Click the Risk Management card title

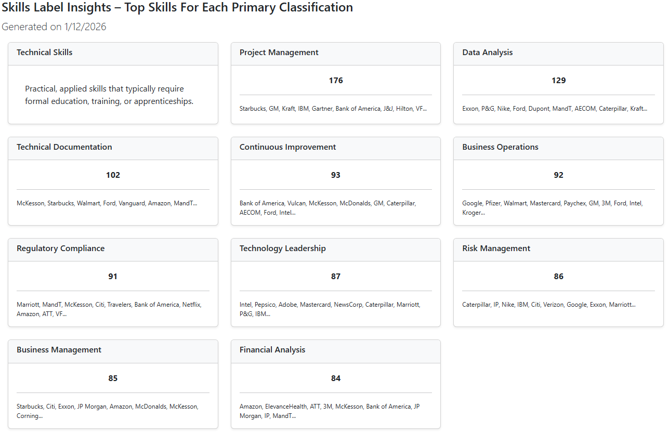tap(496, 248)
